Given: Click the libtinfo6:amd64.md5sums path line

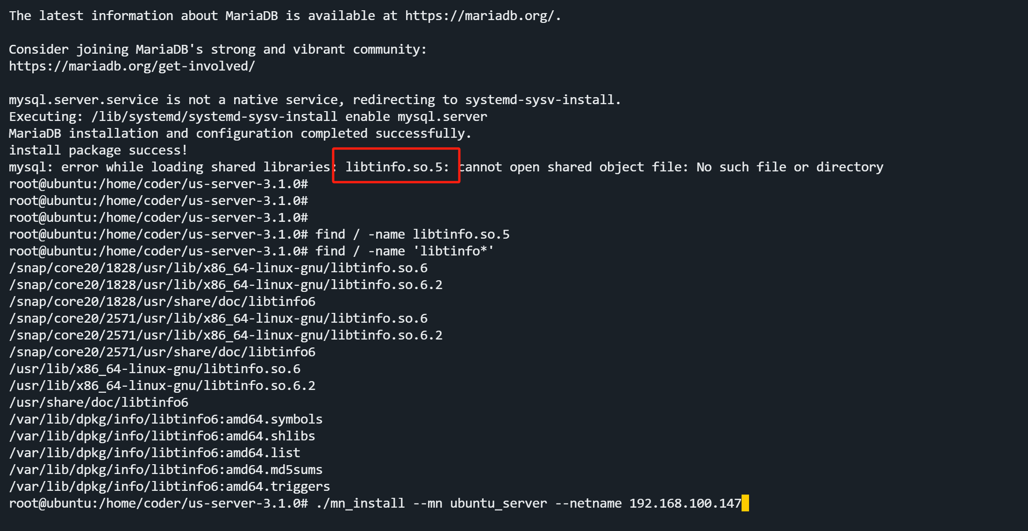Looking at the screenshot, I should point(165,469).
